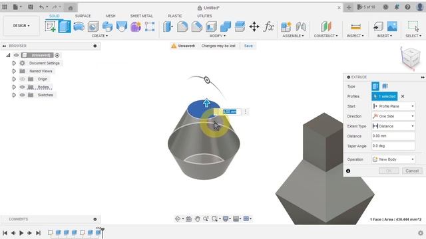Click the taper angle arc manipulator handle
This screenshot has height=239, width=426.
coord(207,80)
